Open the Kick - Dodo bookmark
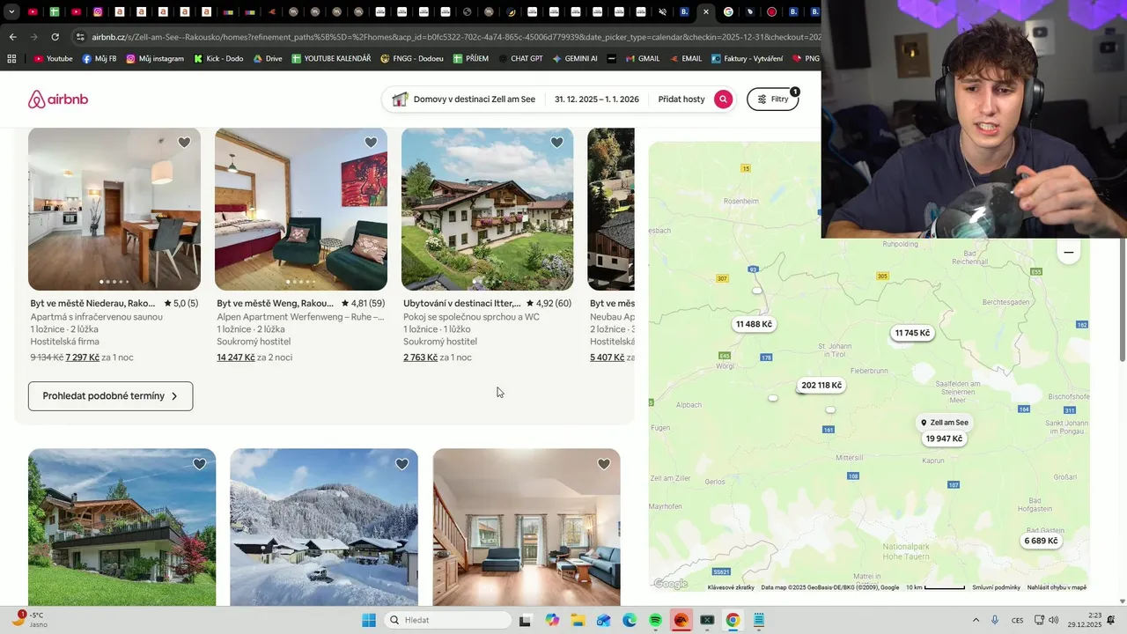Viewport: 1127px width, 634px height. tap(218, 59)
